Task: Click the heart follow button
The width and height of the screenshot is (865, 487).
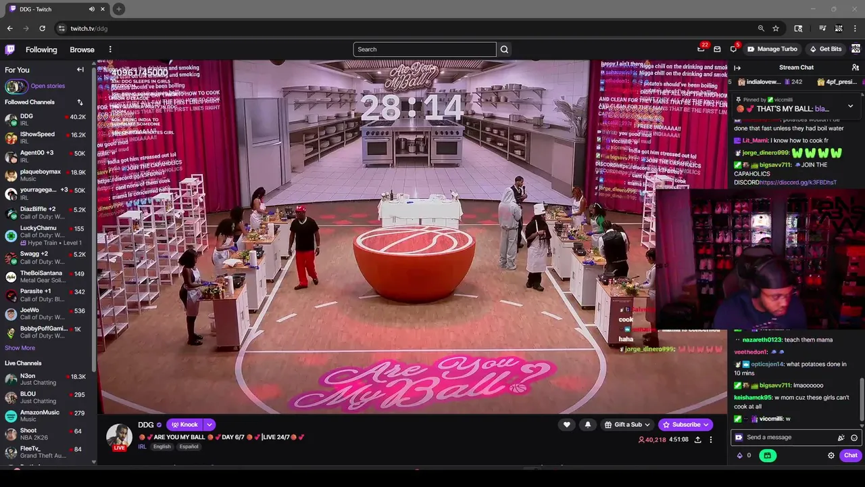Action: click(567, 425)
